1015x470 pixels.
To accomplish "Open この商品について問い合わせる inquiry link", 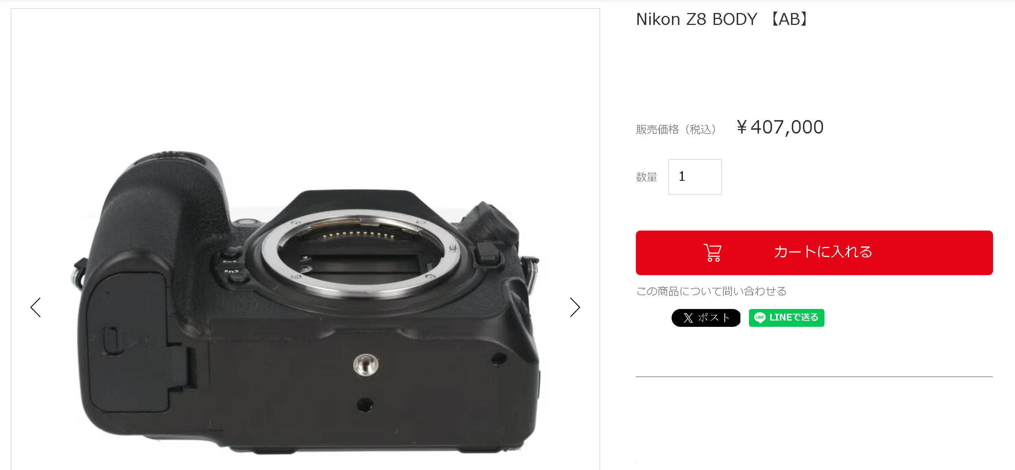I will 711,291.
